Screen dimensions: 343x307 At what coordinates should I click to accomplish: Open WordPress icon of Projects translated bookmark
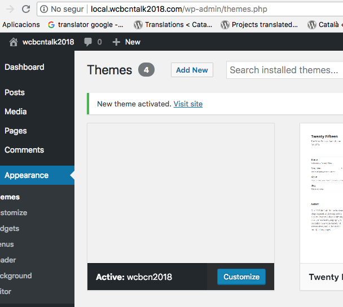point(225,25)
